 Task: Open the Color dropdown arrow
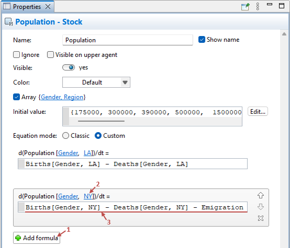[x=125, y=82]
